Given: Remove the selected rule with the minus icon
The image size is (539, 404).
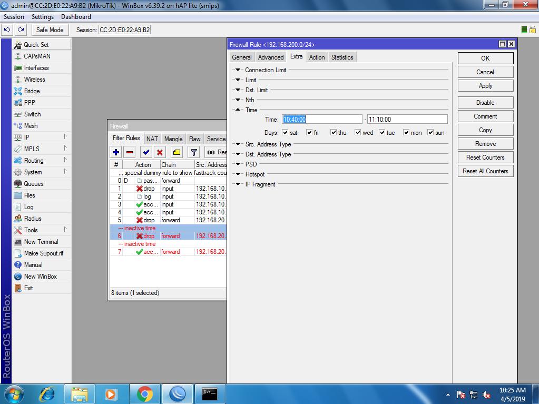Looking at the screenshot, I should 130,152.
